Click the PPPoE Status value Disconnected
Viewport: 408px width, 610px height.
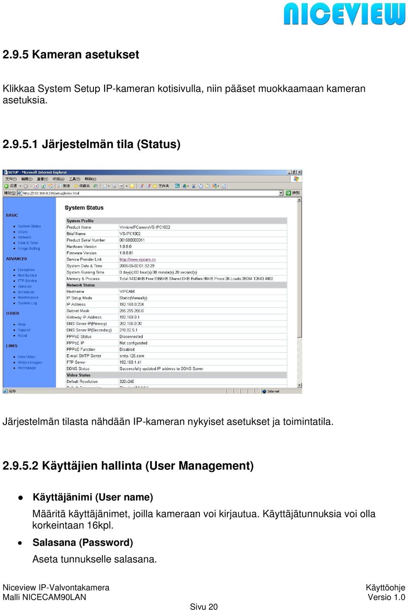pos(131,336)
